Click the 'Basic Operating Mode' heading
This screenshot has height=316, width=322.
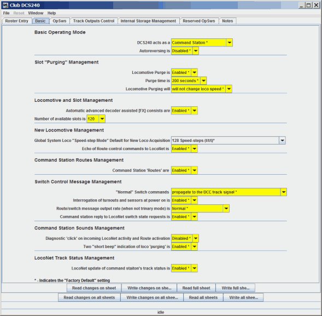coord(60,32)
